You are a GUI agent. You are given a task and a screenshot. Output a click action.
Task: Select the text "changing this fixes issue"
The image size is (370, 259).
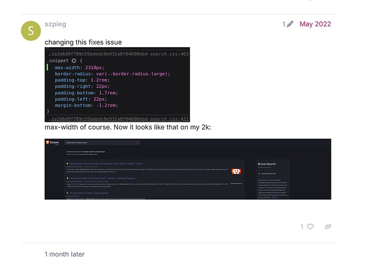[x=83, y=42]
